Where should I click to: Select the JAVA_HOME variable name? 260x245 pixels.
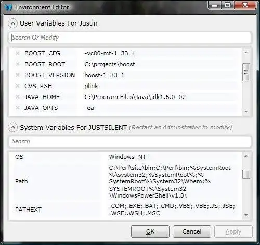[x=42, y=97]
